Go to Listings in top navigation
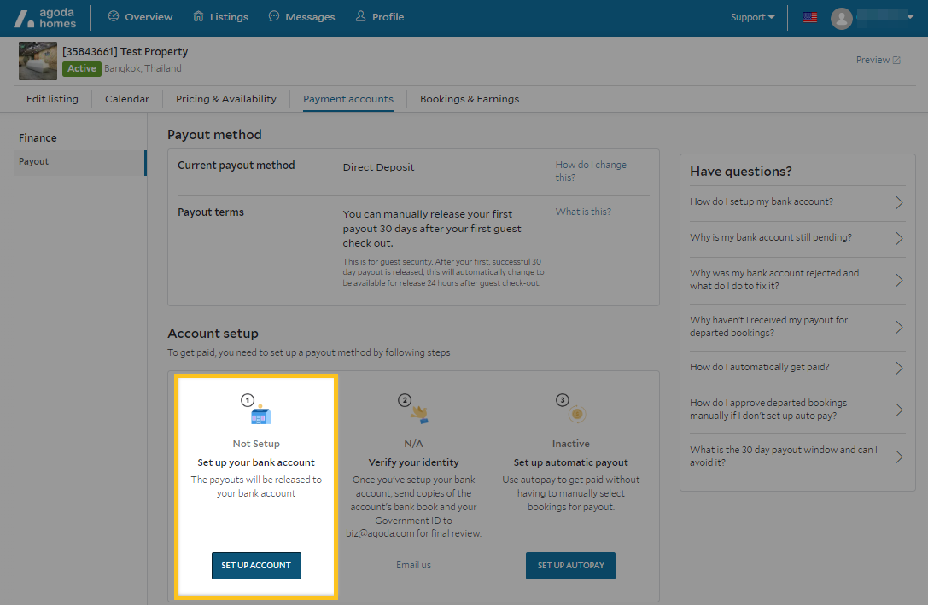Screen dimensions: 928x605 [x=220, y=17]
